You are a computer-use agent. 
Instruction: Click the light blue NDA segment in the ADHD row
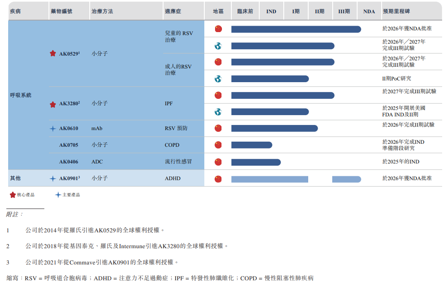[347, 179]
